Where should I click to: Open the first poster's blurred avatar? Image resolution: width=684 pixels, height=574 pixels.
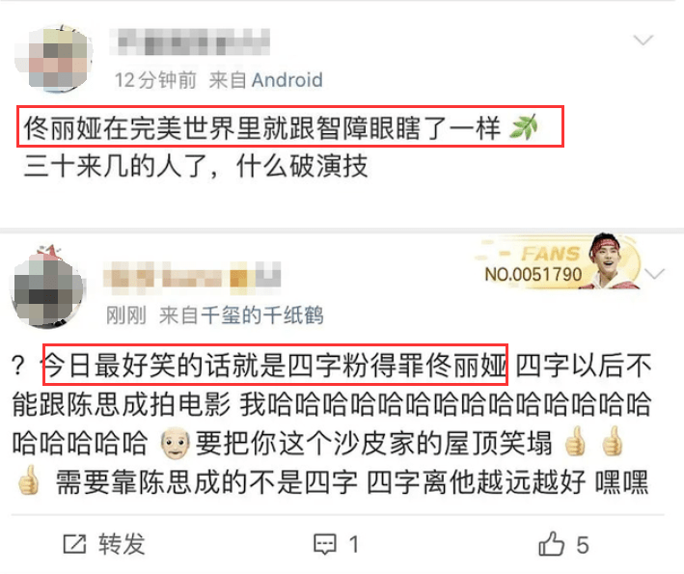(x=54, y=59)
